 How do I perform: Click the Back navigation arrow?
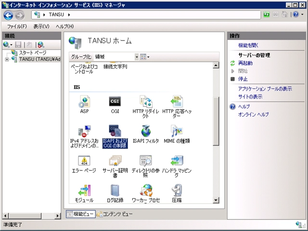coord(9,15)
